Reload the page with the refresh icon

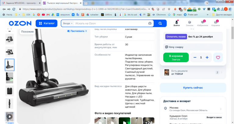click(14, 9)
